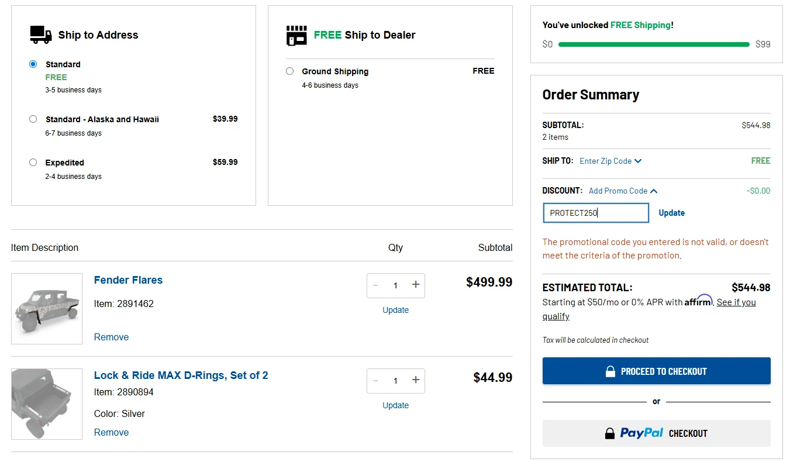Pick Ground Shipping to dealer
The height and width of the screenshot is (462, 790).
[290, 71]
